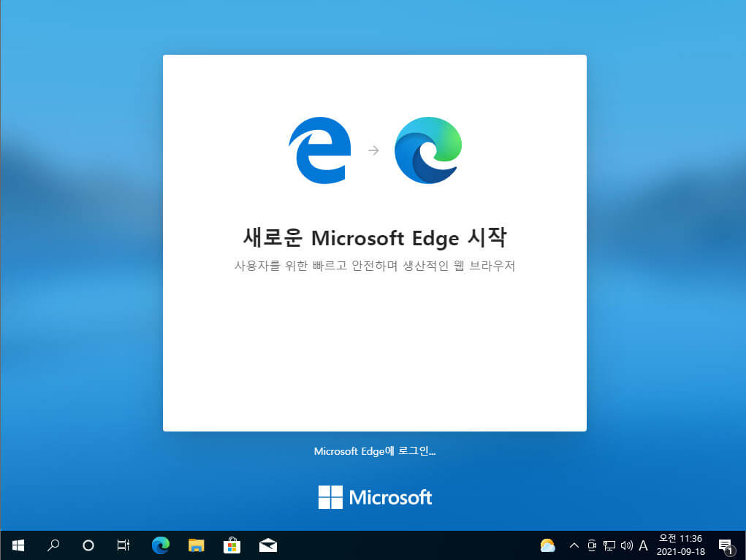
Task: Click the Meet Now tray icon
Action: [592, 545]
